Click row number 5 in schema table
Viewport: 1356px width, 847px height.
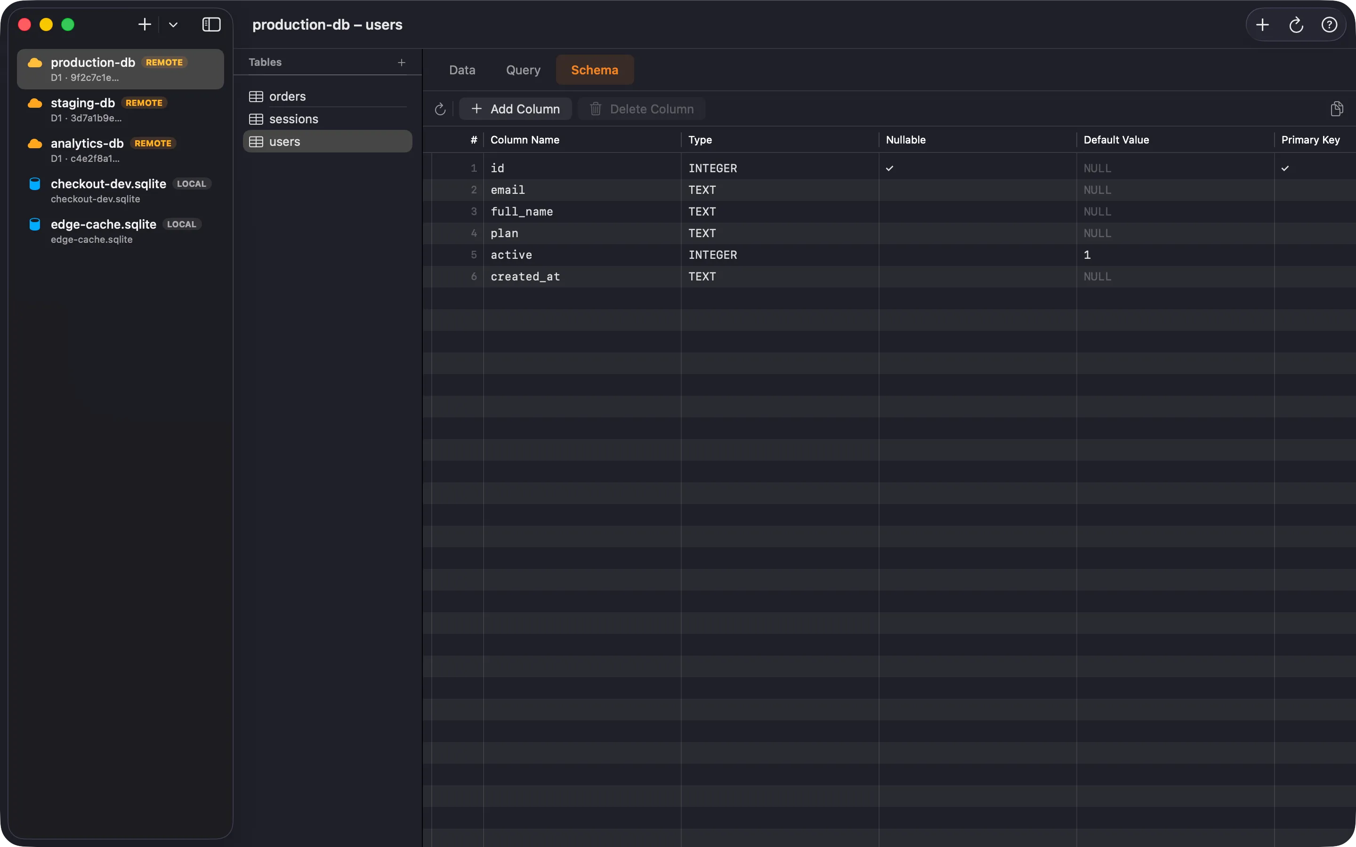474,255
